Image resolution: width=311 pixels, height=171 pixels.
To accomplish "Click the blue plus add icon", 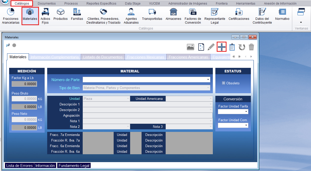I will click(x=221, y=47).
